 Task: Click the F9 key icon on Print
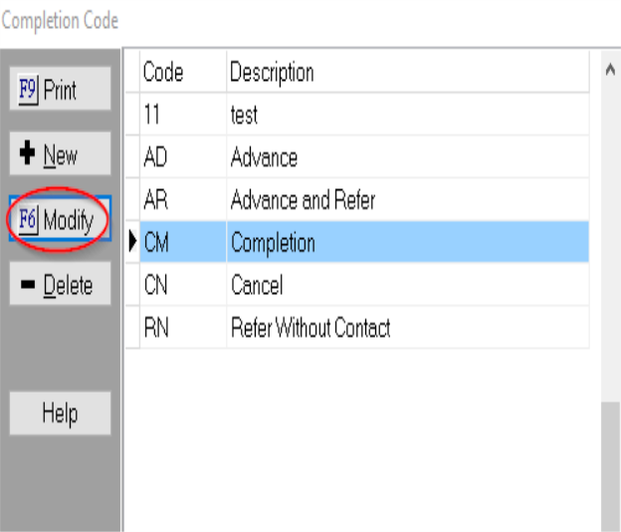28,91
